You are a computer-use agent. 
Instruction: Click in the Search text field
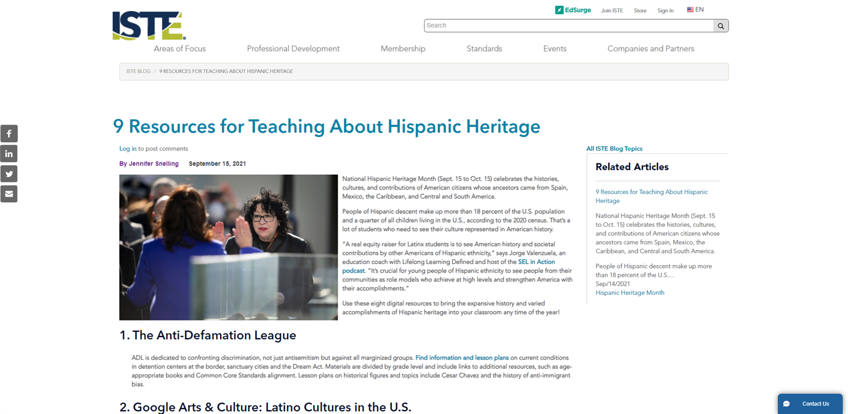[568, 26]
